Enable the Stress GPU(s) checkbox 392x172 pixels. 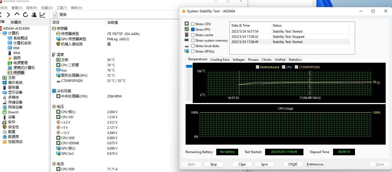193,51
